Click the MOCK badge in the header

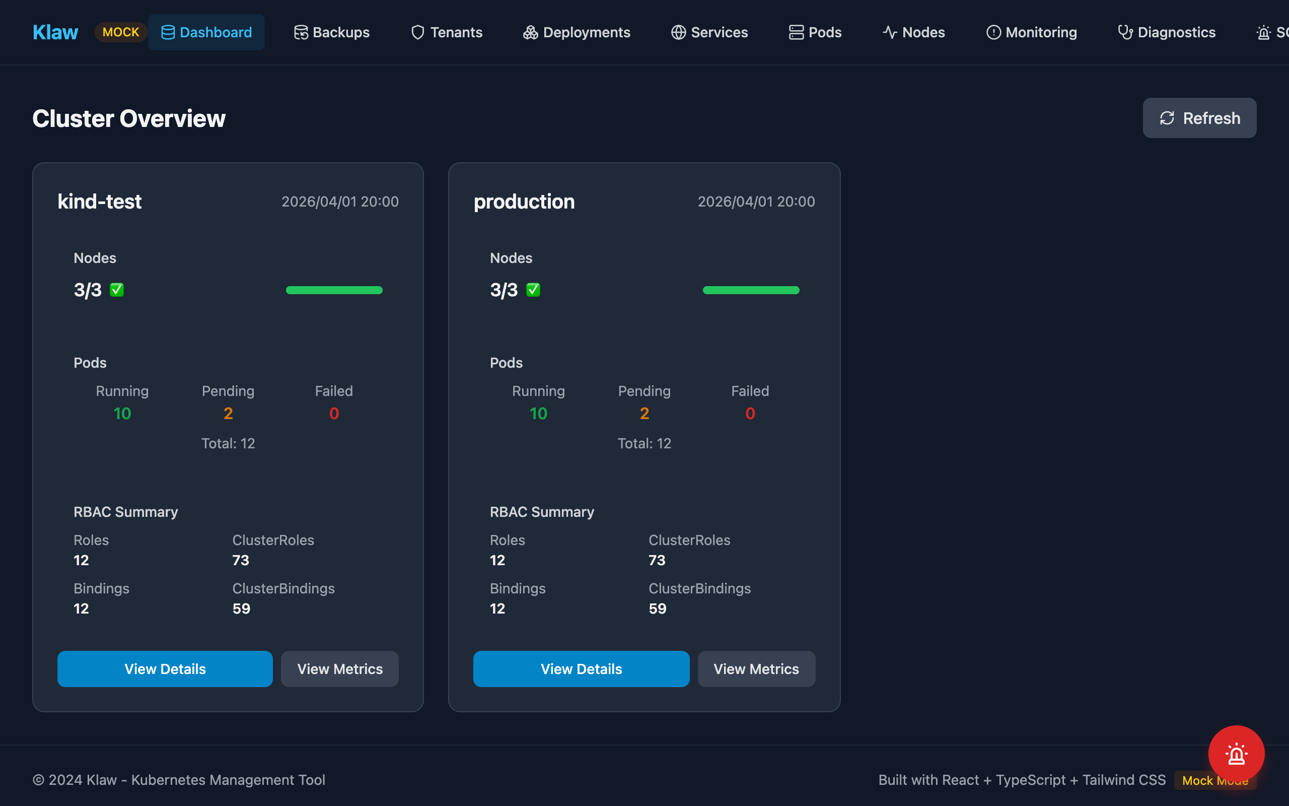[x=121, y=32]
